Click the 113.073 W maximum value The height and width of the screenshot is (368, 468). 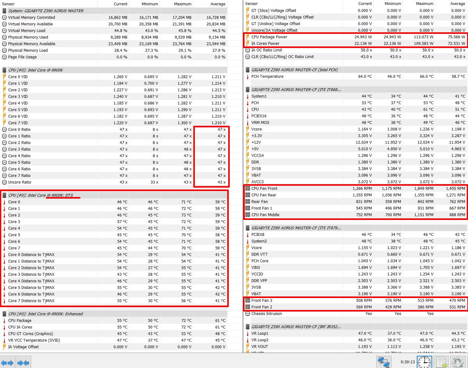click(x=424, y=37)
